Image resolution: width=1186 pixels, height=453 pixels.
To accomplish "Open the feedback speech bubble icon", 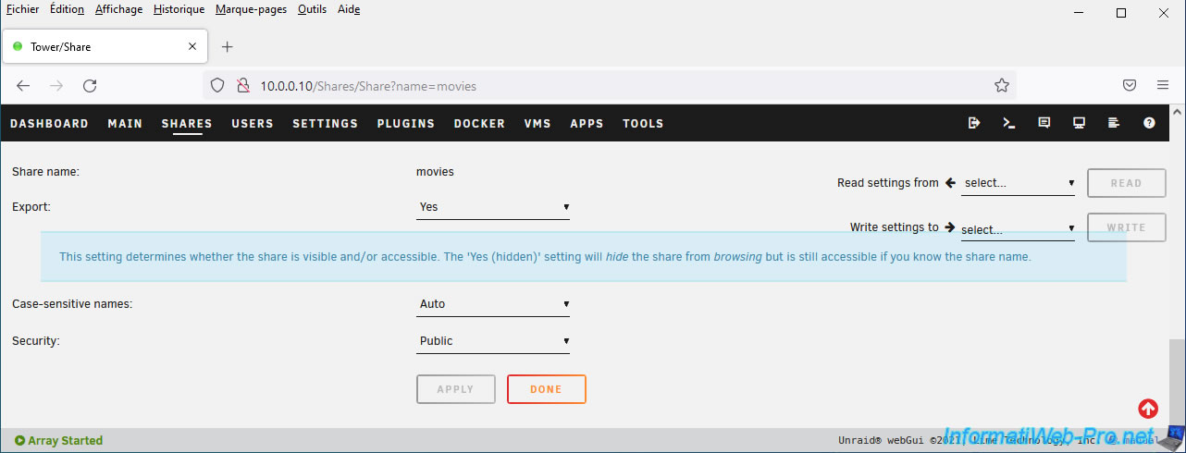I will click(x=1044, y=123).
